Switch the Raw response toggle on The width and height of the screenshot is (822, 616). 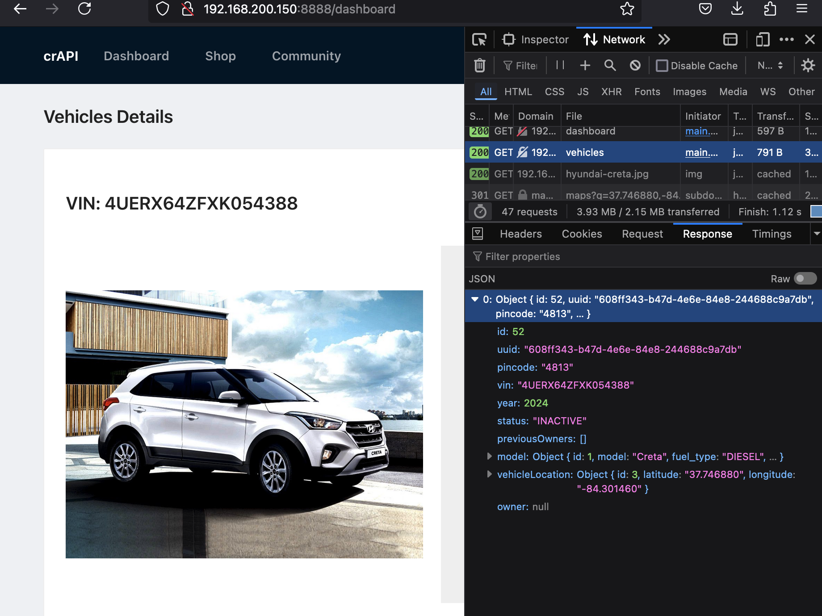point(805,279)
